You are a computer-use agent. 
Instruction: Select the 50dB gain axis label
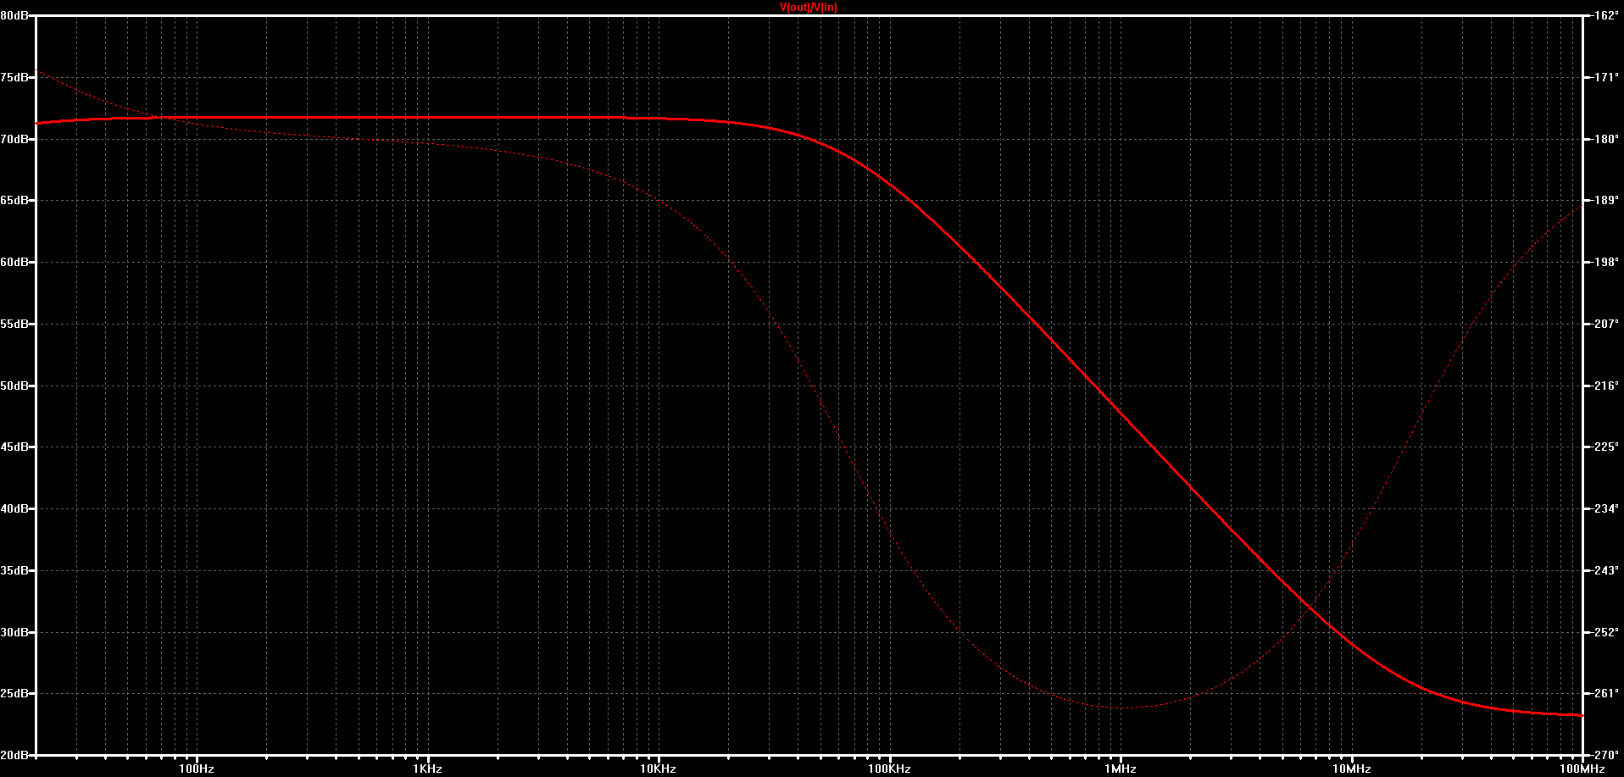(14, 386)
